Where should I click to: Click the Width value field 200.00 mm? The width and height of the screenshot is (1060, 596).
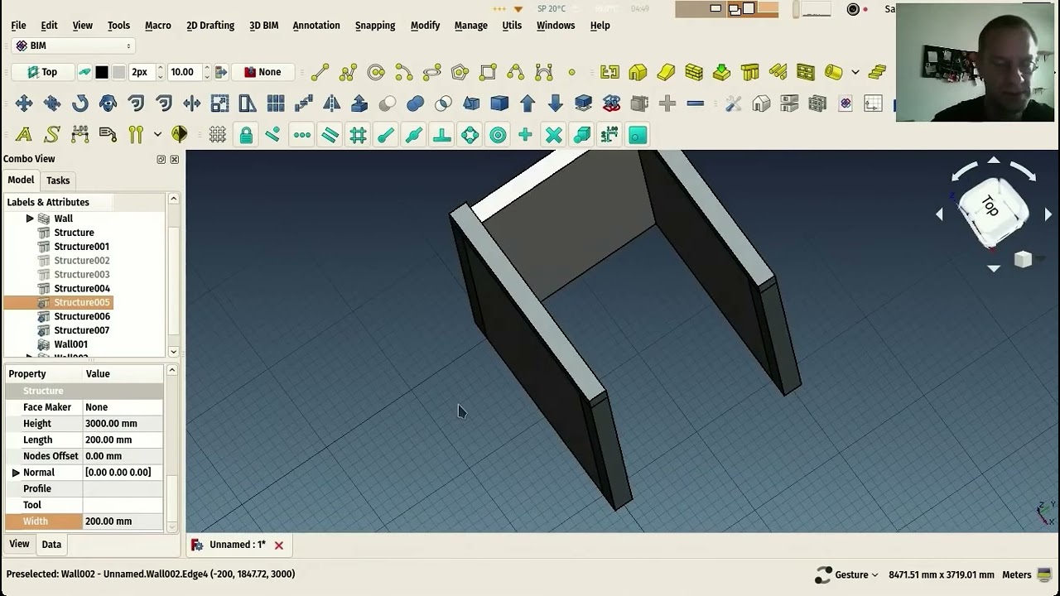(123, 521)
